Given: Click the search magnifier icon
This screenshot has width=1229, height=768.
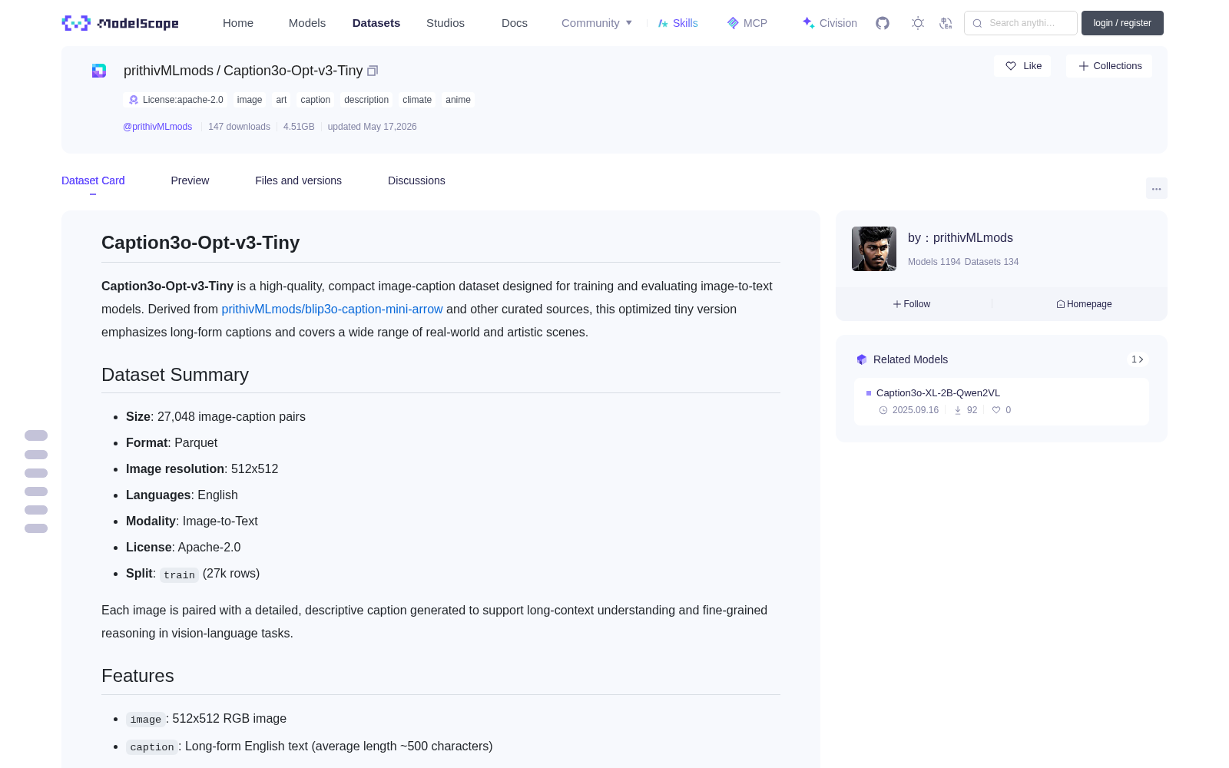Looking at the screenshot, I should coord(978,23).
